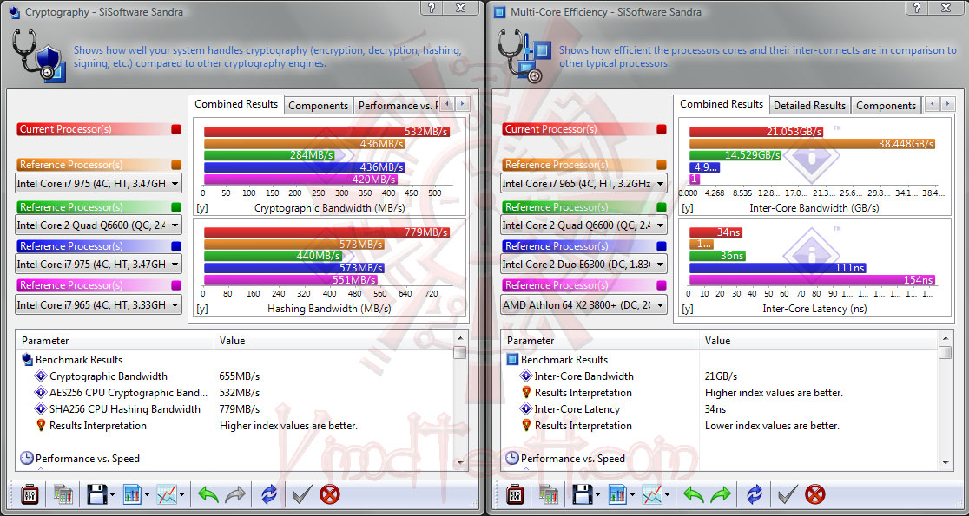Select Combined Results tab in Multi-Core Efficiency window
The width and height of the screenshot is (969, 516).
tap(722, 104)
